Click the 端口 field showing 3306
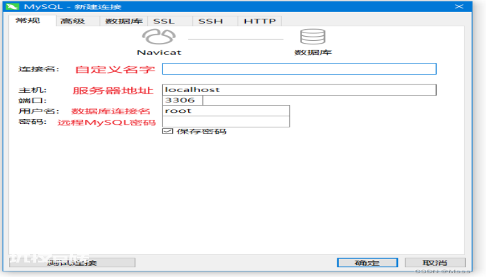Image resolution: width=486 pixels, height=277 pixels. pos(183,100)
